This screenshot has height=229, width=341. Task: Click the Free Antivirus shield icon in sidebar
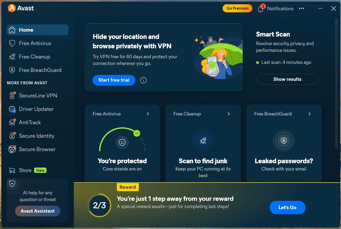click(x=12, y=43)
